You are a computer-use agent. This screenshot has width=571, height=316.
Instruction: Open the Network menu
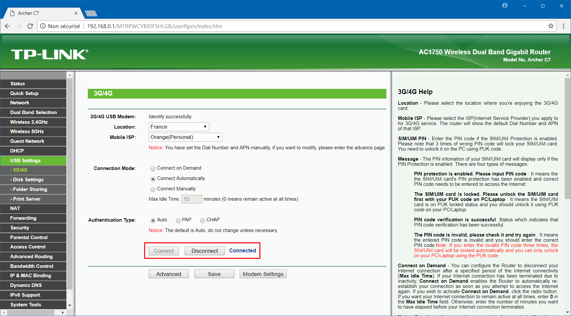(33, 103)
